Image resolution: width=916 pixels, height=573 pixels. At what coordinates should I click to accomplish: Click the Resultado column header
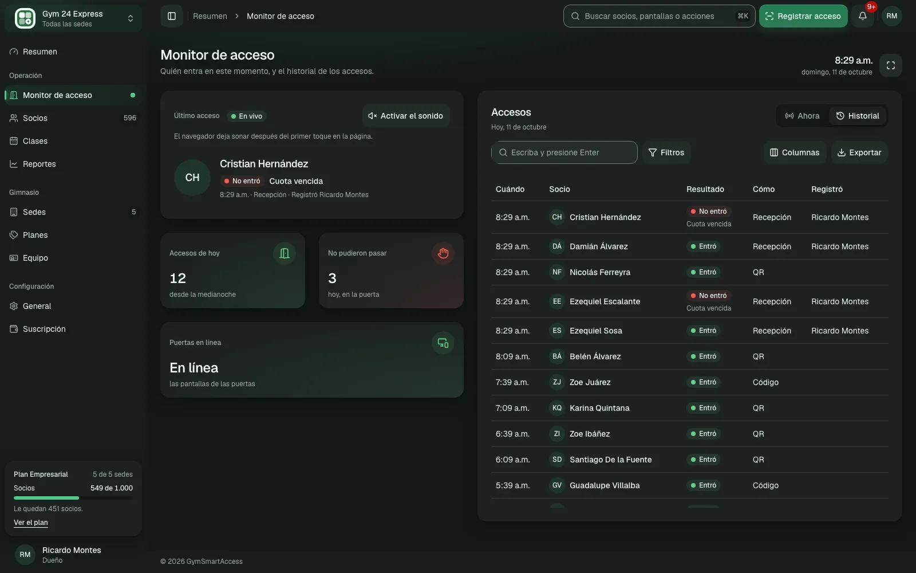(x=705, y=189)
